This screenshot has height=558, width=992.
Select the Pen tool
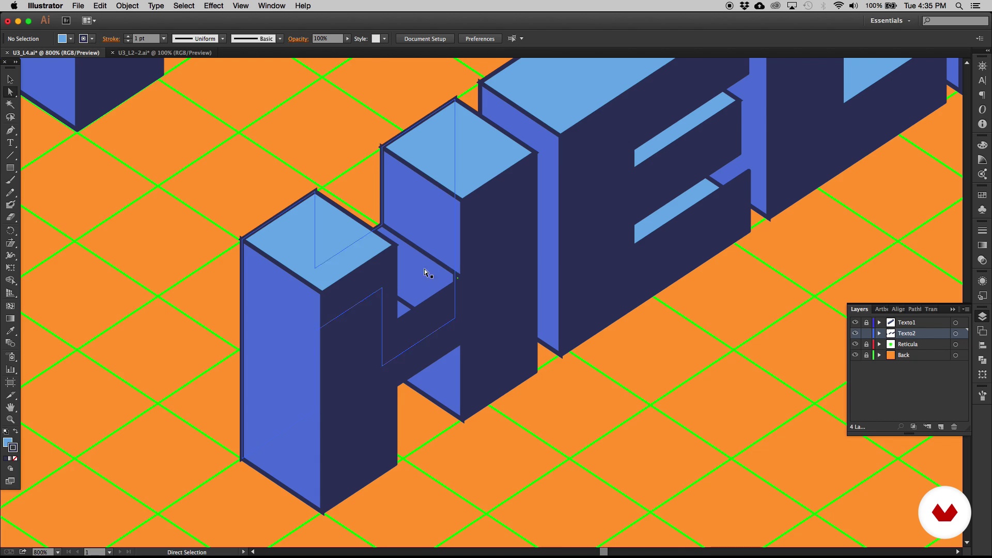tap(10, 130)
